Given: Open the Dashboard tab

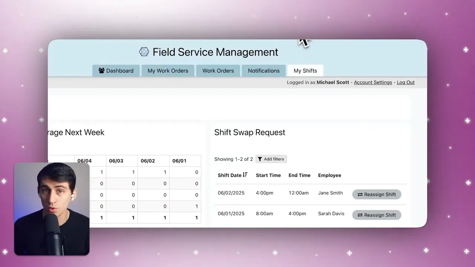Looking at the screenshot, I should coord(116,70).
